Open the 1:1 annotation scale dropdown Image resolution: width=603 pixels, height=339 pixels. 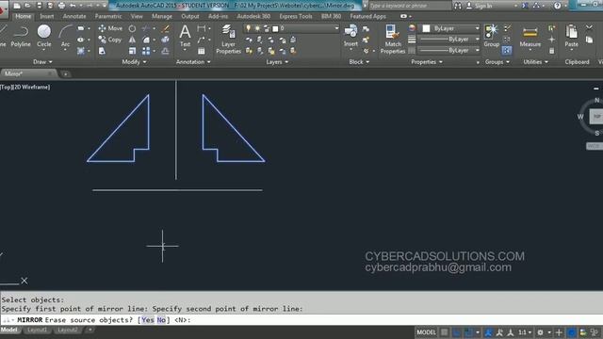coord(526,332)
